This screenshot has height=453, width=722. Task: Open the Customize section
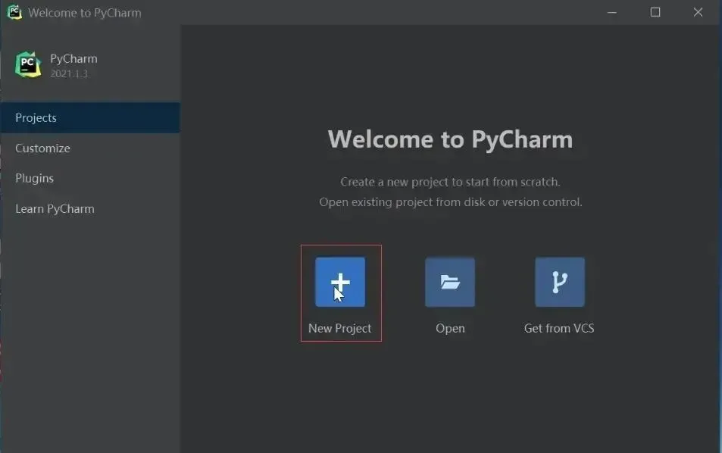(90, 148)
